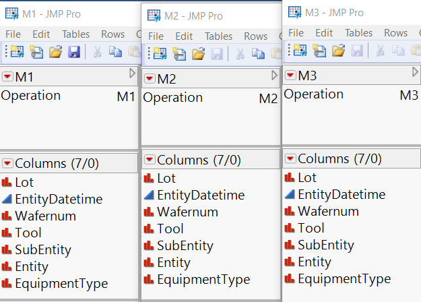
Task: Click New Data Table icon in M1 window
Action: click(x=16, y=51)
